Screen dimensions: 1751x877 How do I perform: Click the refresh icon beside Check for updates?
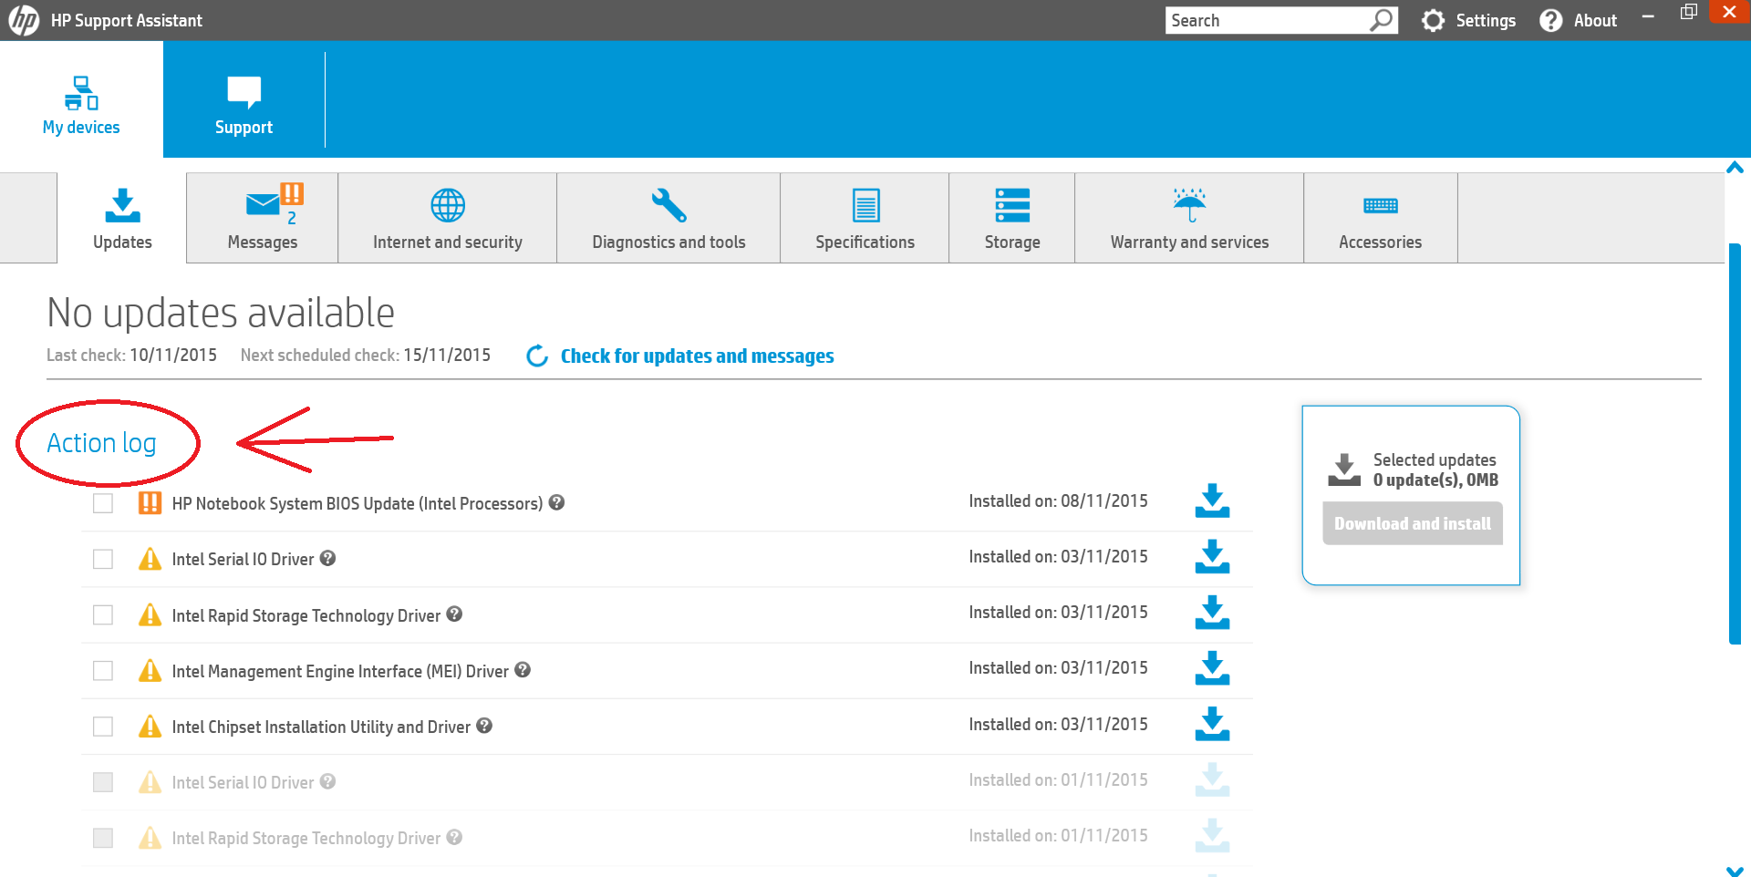click(x=537, y=356)
